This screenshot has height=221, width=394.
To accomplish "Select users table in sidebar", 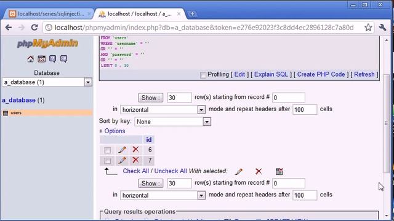I will 16,113.
